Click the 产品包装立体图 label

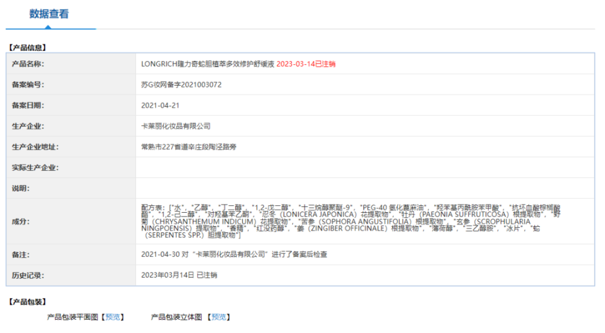click(x=176, y=317)
